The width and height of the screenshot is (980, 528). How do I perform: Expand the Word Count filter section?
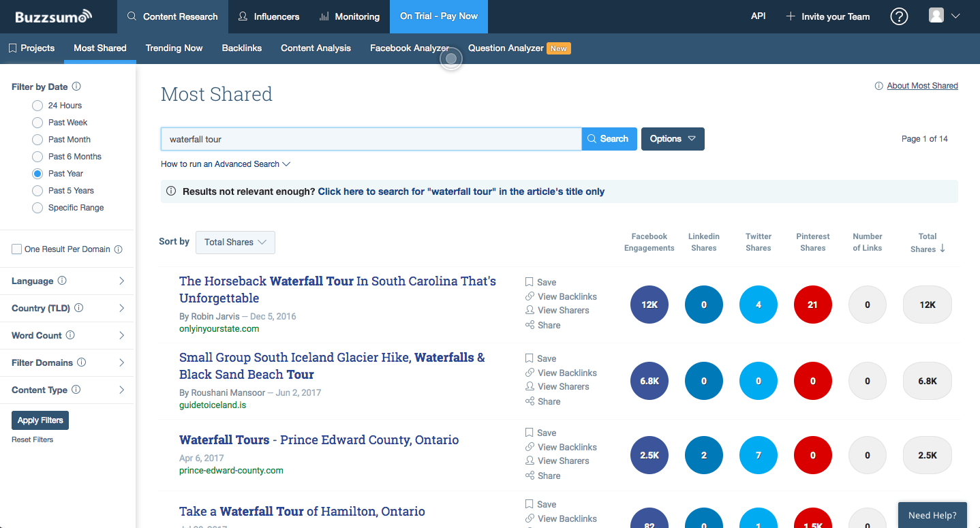click(68, 335)
